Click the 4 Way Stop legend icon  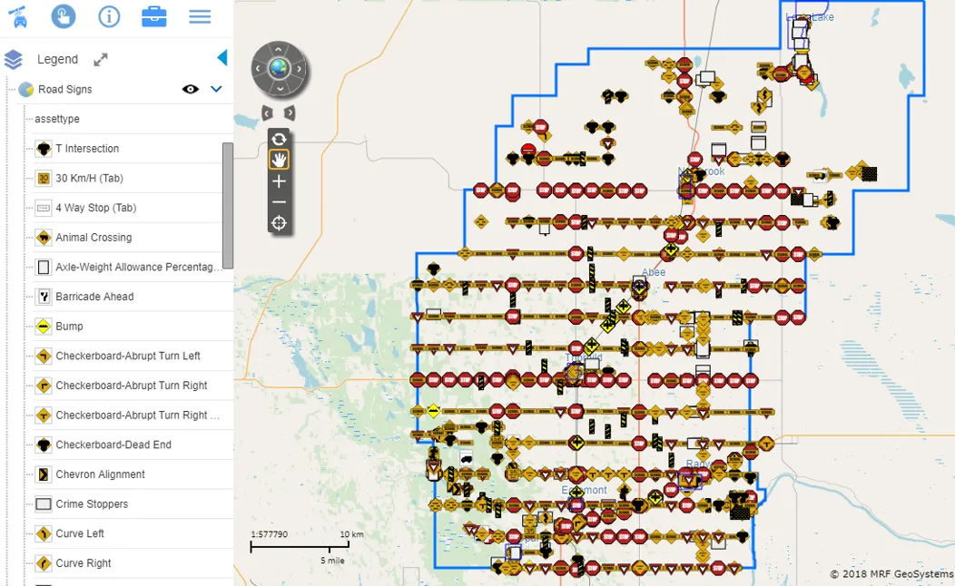pos(44,208)
